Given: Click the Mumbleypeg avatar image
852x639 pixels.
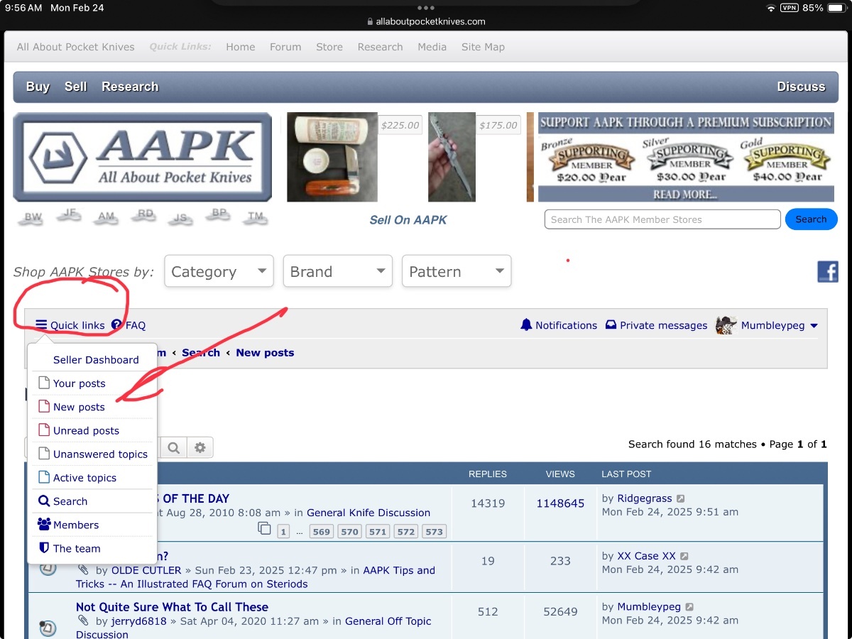Looking at the screenshot, I should coord(726,325).
